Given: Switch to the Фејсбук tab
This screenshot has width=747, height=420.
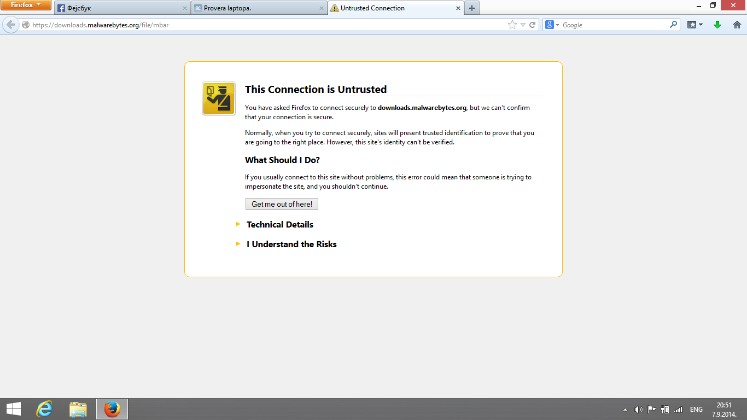Looking at the screenshot, I should coord(122,8).
